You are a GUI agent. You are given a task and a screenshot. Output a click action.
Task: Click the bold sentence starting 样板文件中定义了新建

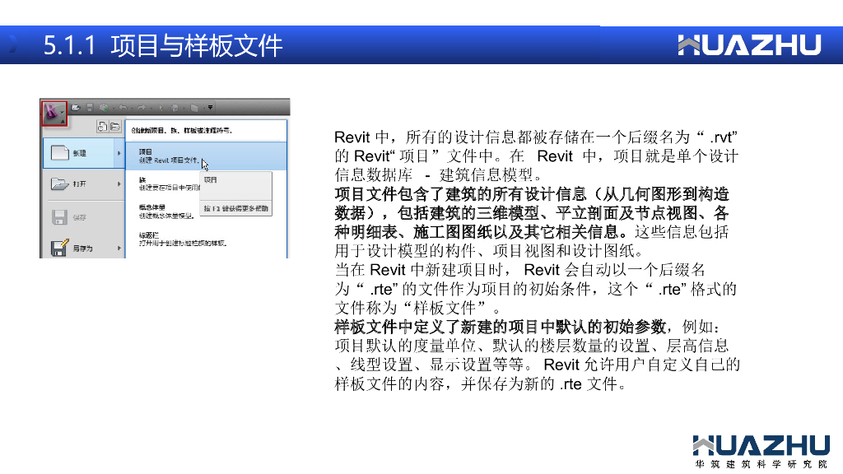click(x=501, y=327)
